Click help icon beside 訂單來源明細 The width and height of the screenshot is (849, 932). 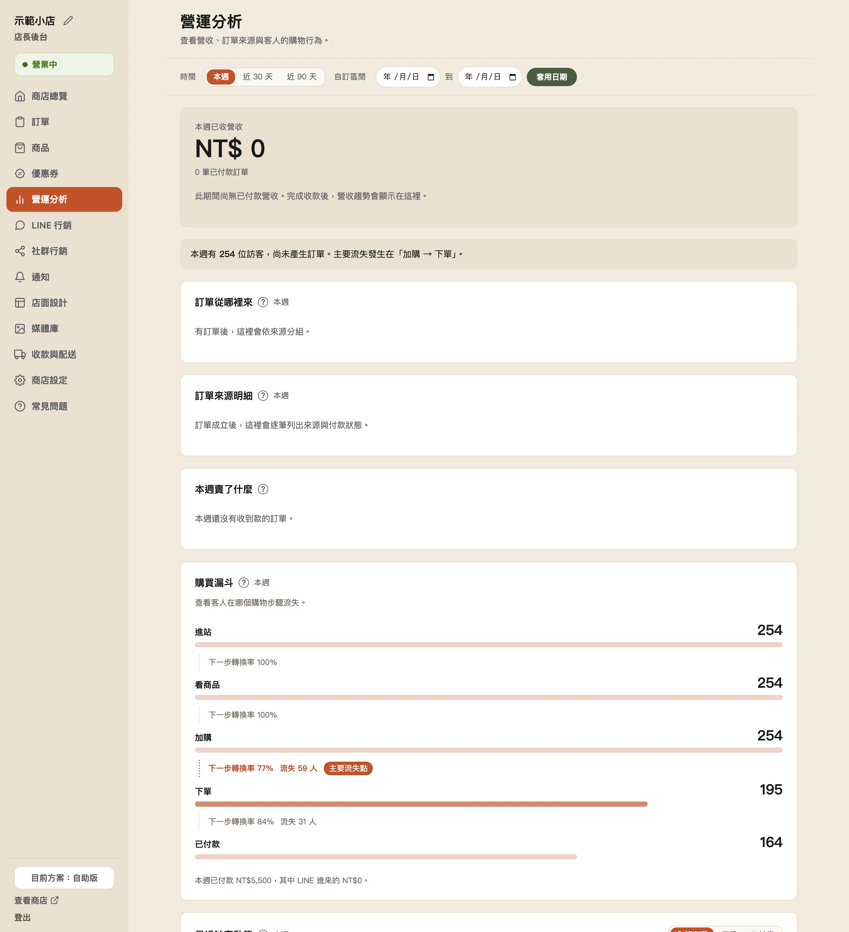263,396
